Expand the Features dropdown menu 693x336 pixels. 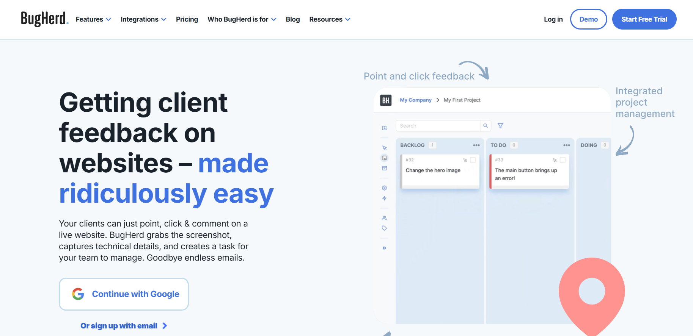[93, 19]
